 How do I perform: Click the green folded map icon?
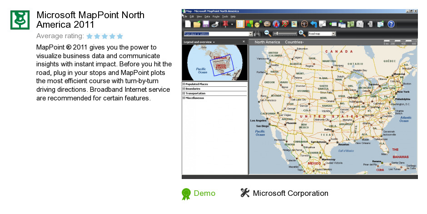coord(351,24)
